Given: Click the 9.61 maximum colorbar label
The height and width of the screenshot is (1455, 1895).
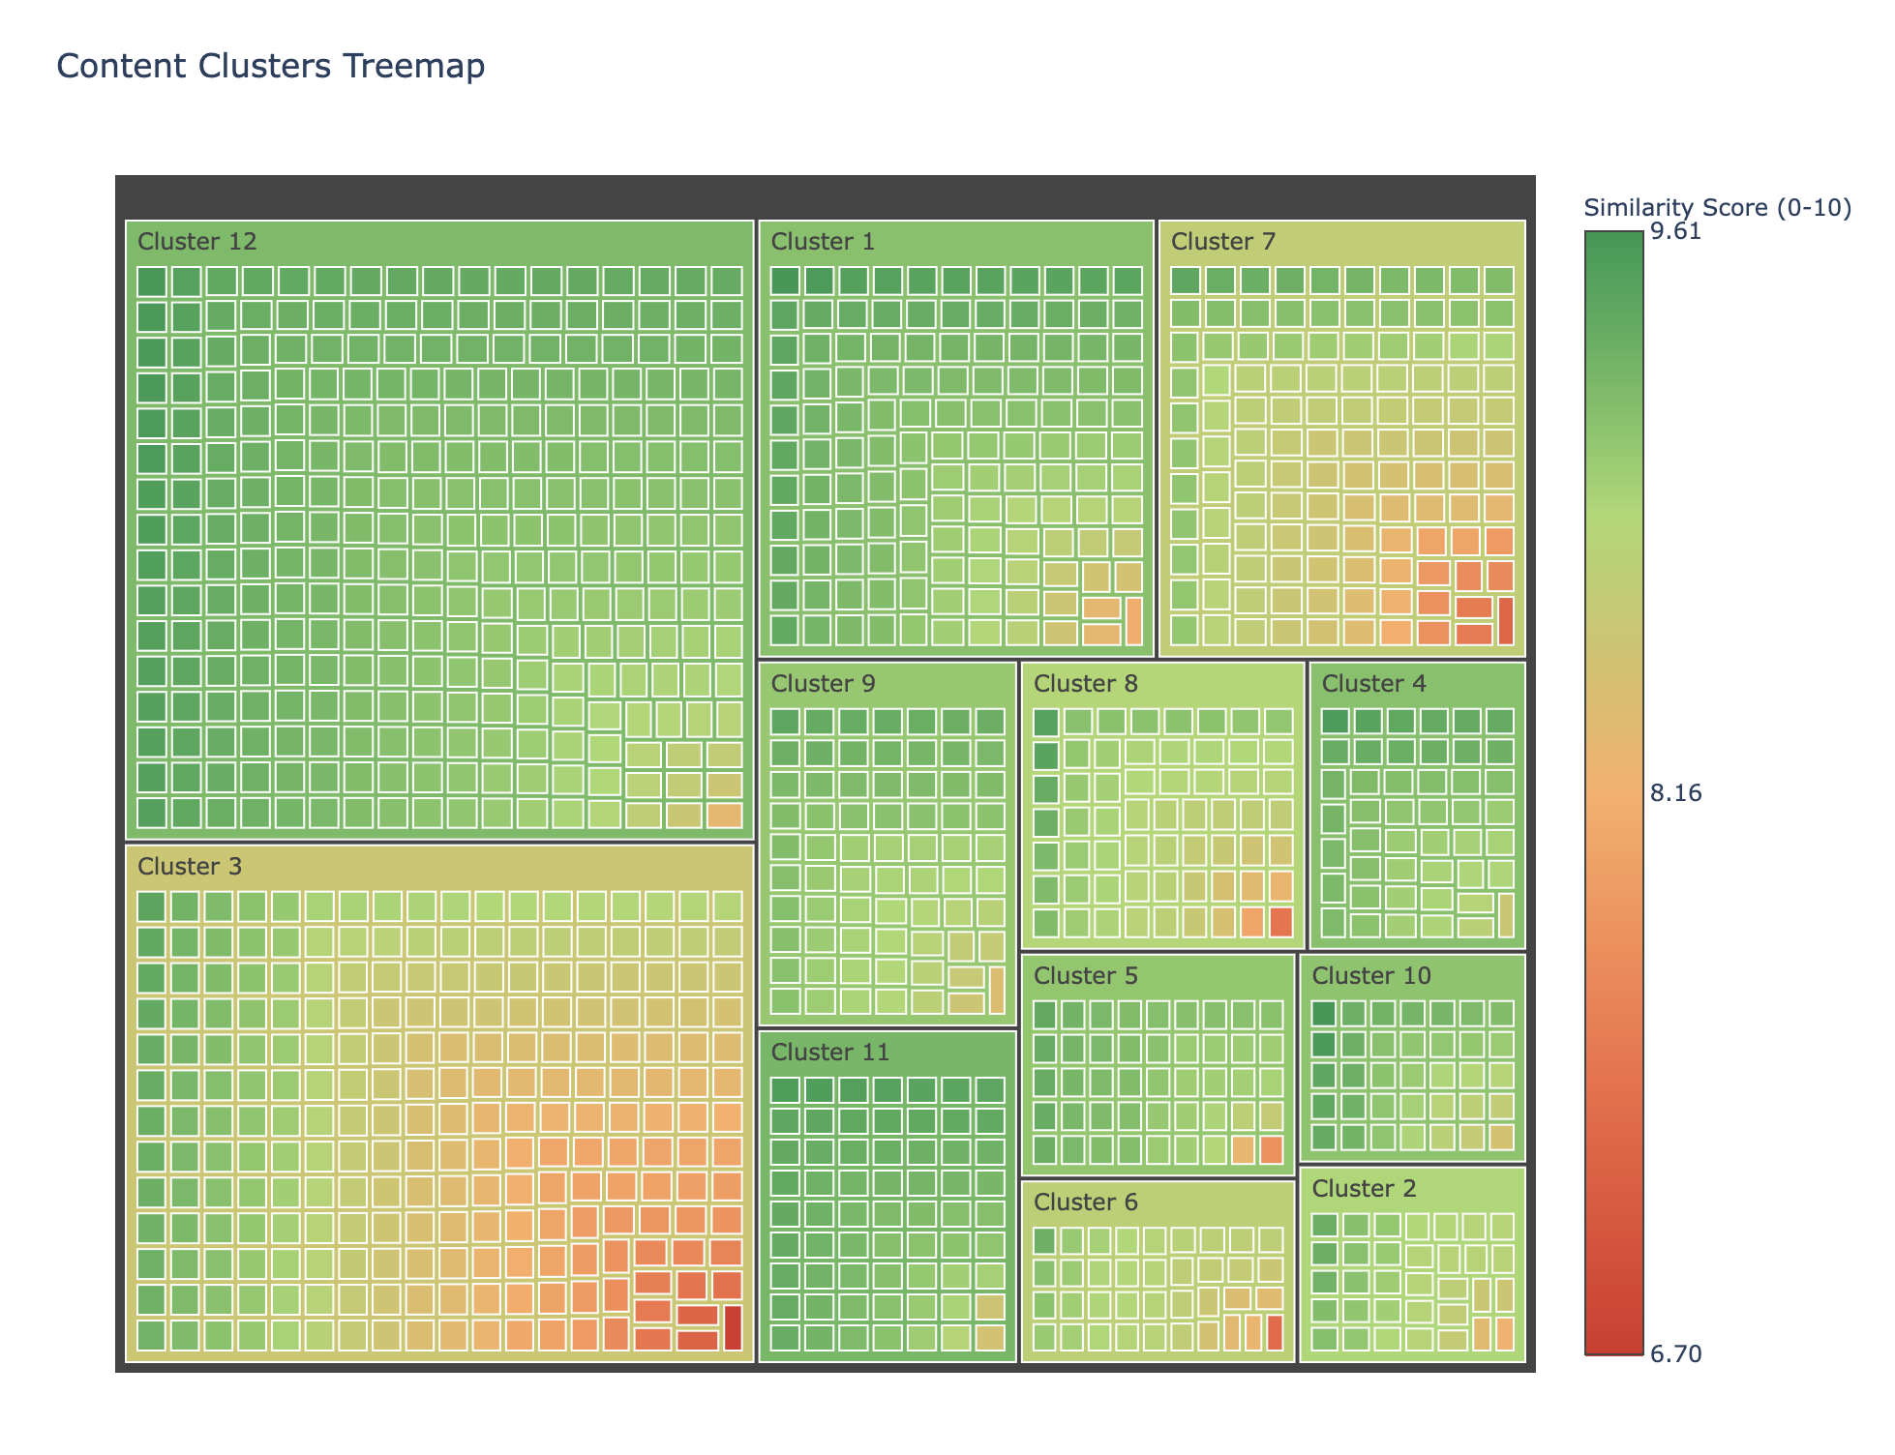Looking at the screenshot, I should point(1673,232).
